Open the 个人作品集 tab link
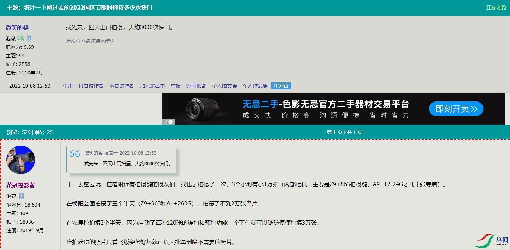The height and width of the screenshot is (250, 510). coord(255,86)
